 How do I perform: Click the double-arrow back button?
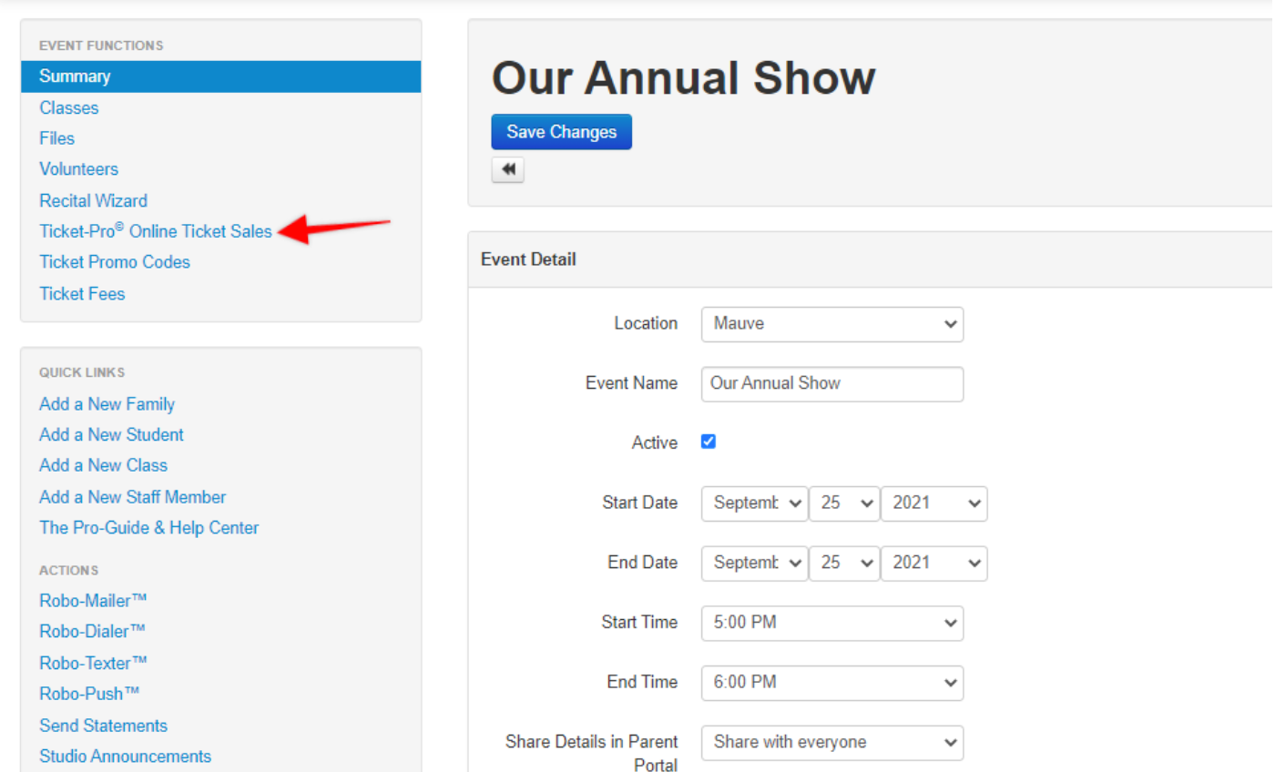click(x=507, y=169)
